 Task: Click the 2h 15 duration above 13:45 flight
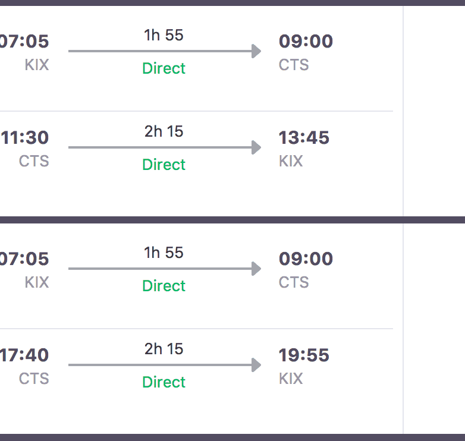coord(164,131)
